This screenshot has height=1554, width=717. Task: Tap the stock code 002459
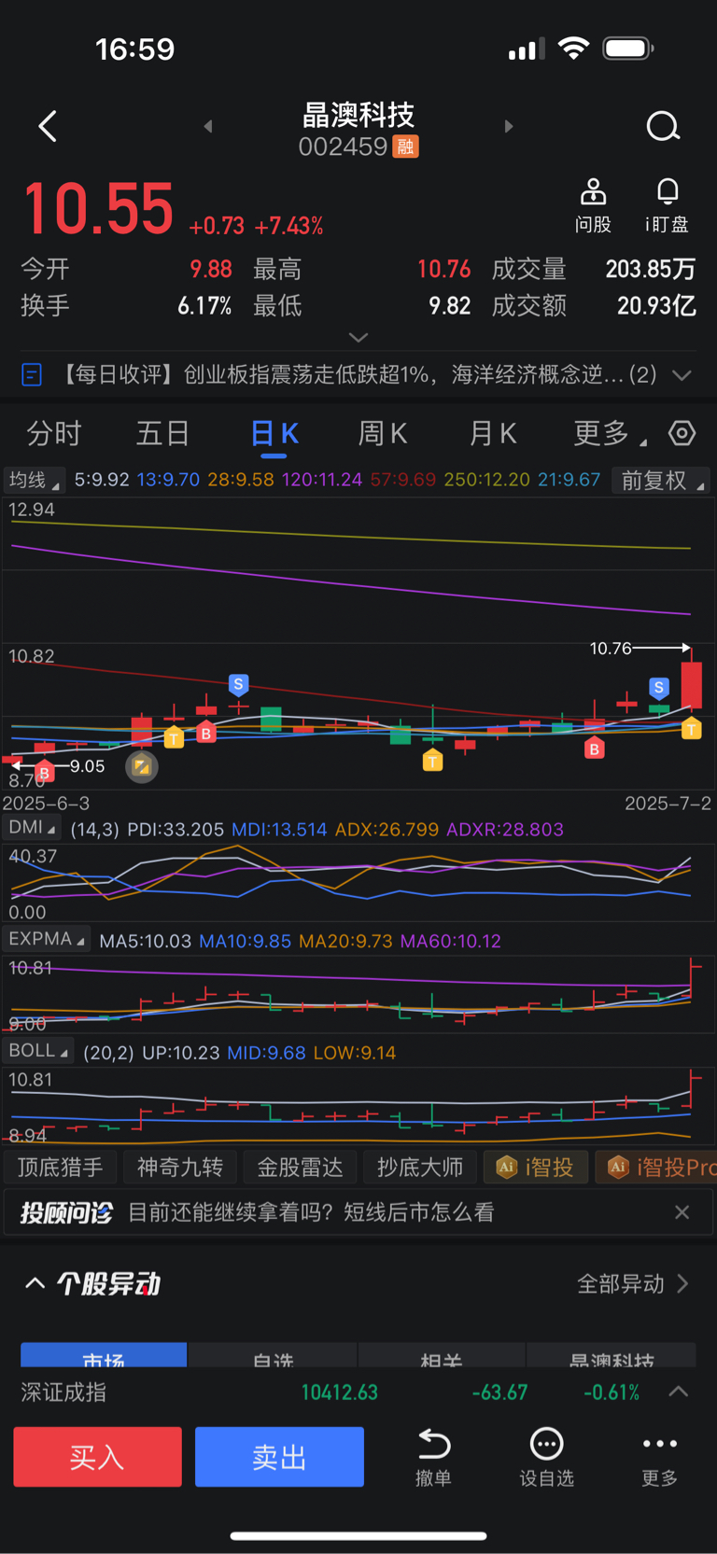(x=343, y=147)
